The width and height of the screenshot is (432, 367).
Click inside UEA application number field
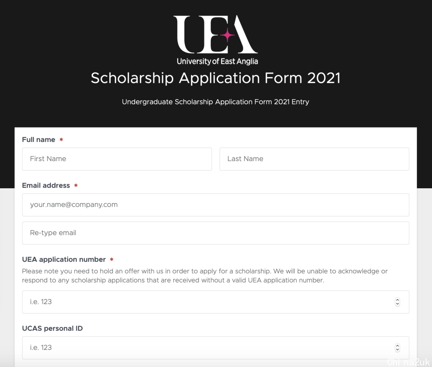[216, 302]
